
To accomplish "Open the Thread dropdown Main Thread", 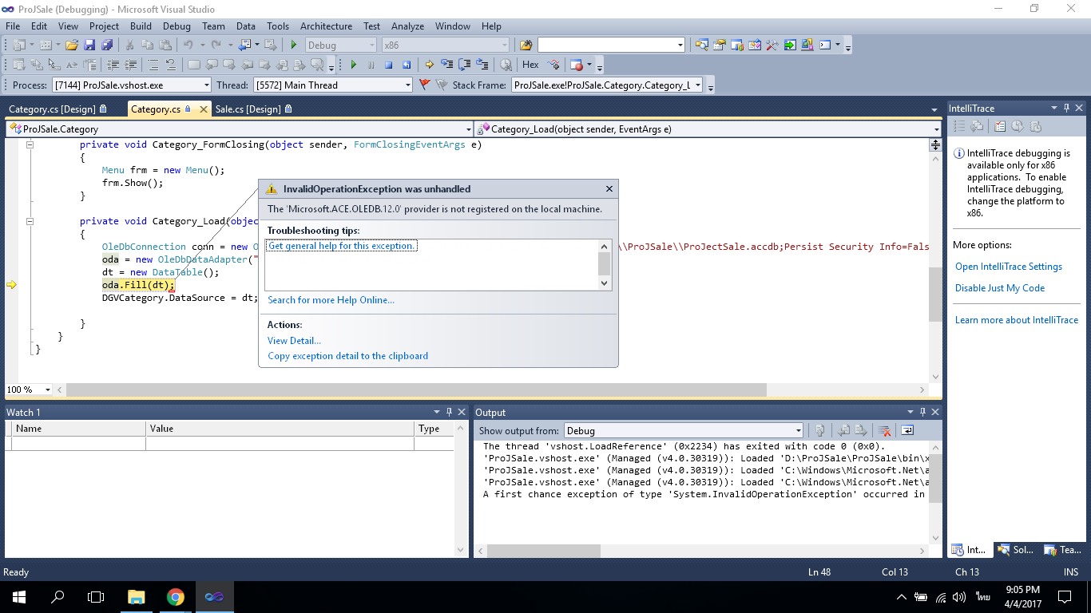I will [333, 85].
